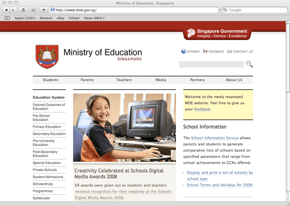
Task: Click the browser Back arrow button
Action: (6, 10)
